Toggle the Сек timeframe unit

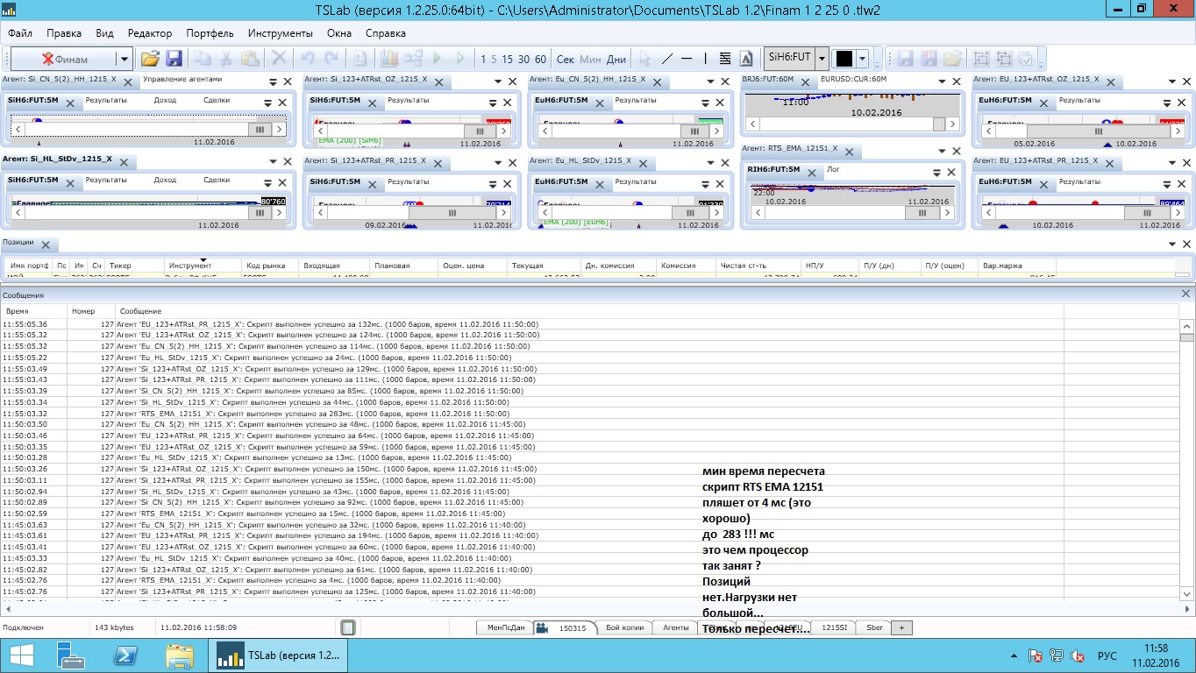(x=566, y=59)
